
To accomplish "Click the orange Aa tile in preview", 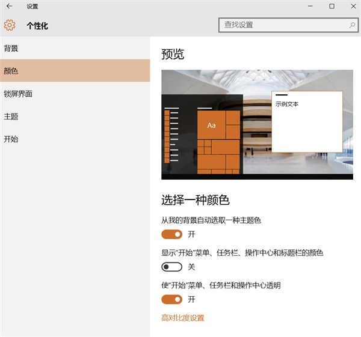I will click(x=212, y=125).
